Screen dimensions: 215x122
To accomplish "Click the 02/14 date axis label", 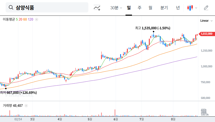I will coord(18,119).
